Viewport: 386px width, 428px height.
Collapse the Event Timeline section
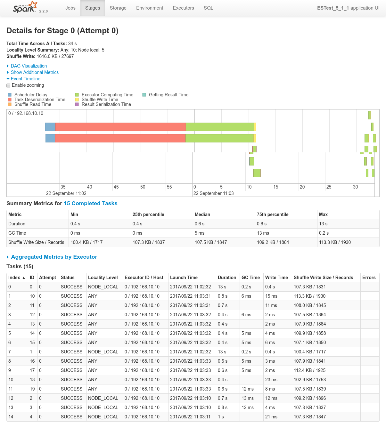click(26, 79)
